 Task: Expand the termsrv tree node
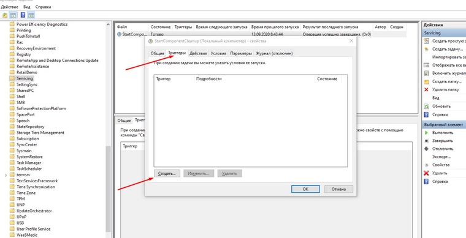point(6,175)
